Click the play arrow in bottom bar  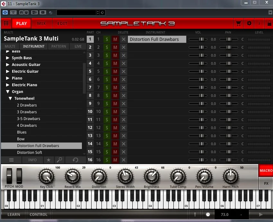[x=261, y=215]
